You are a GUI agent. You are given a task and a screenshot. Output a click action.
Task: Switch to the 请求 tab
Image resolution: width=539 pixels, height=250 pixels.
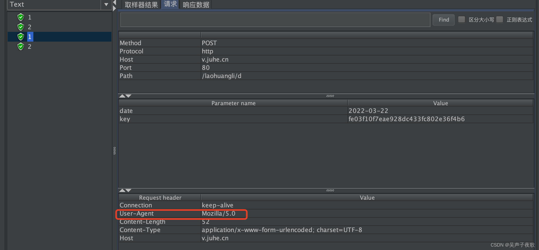170,4
